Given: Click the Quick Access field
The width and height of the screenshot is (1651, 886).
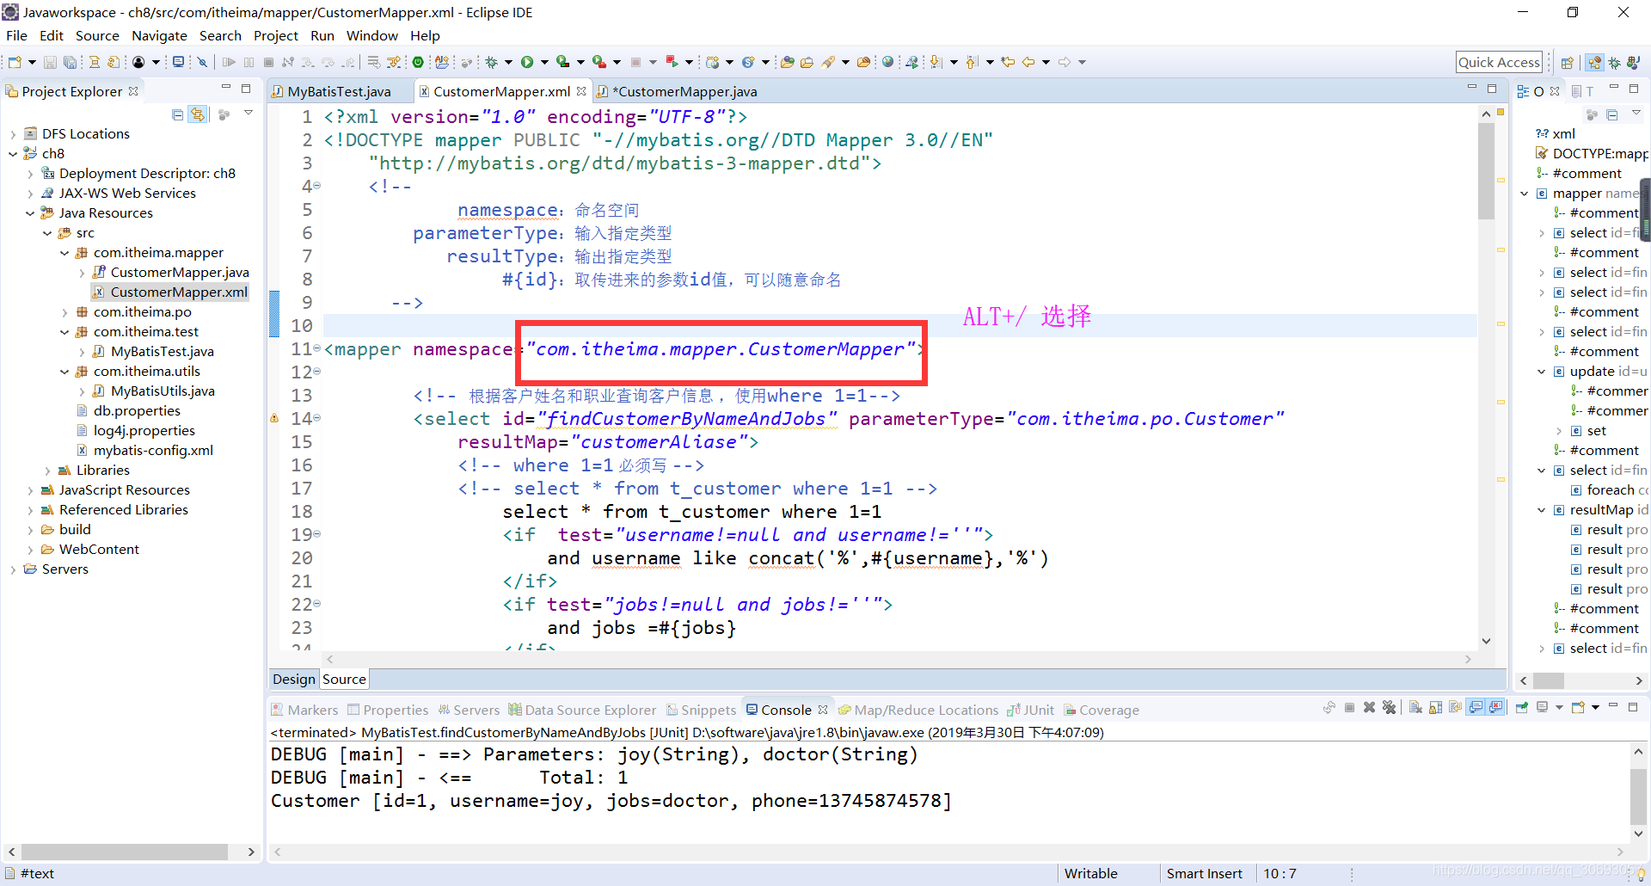Looking at the screenshot, I should pyautogui.click(x=1499, y=61).
